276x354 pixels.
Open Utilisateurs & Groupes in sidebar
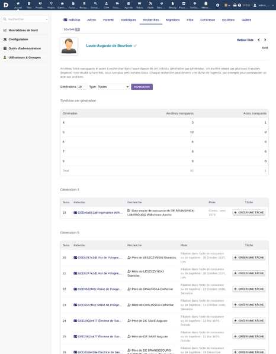tap(25, 57)
